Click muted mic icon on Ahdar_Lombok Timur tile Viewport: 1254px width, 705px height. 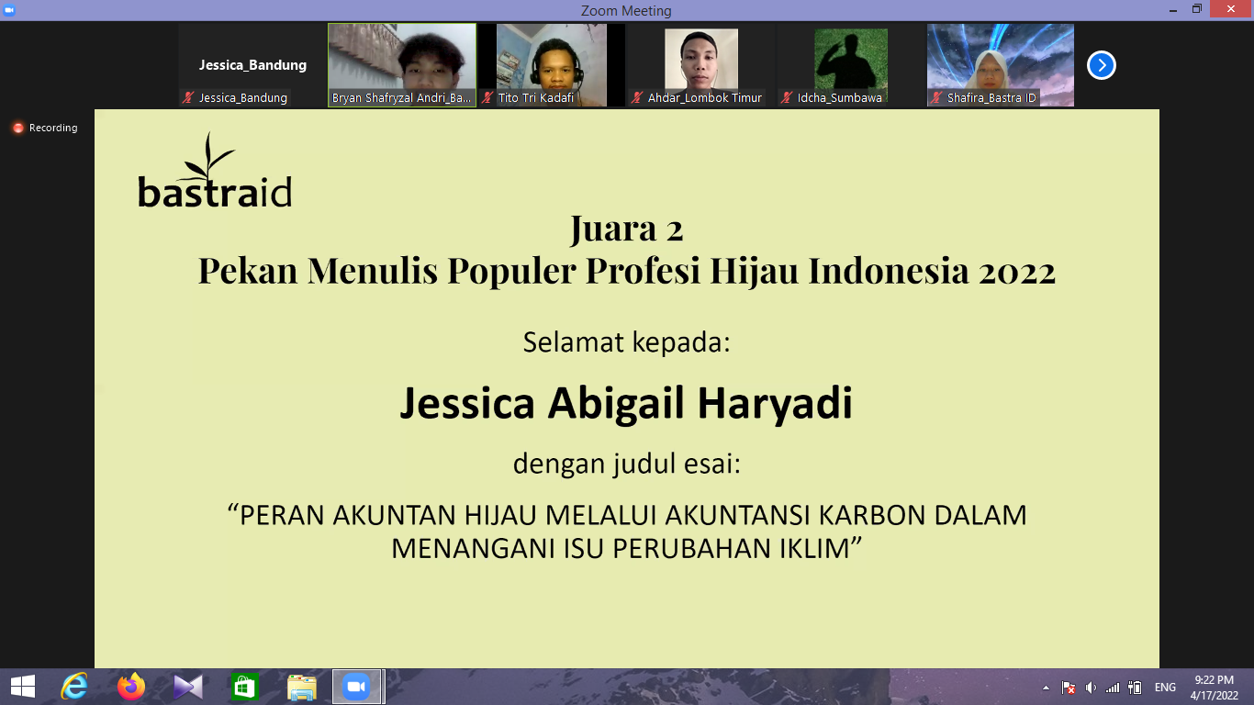[x=636, y=96]
